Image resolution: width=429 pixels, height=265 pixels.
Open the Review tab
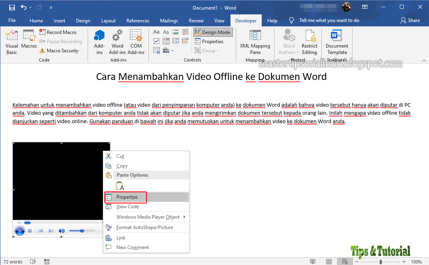point(196,20)
